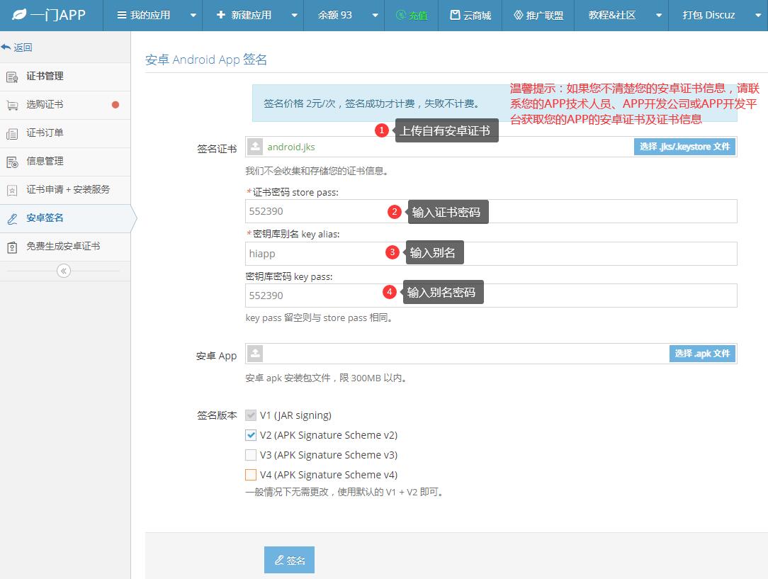Open 教程&社区 menu

pos(621,15)
